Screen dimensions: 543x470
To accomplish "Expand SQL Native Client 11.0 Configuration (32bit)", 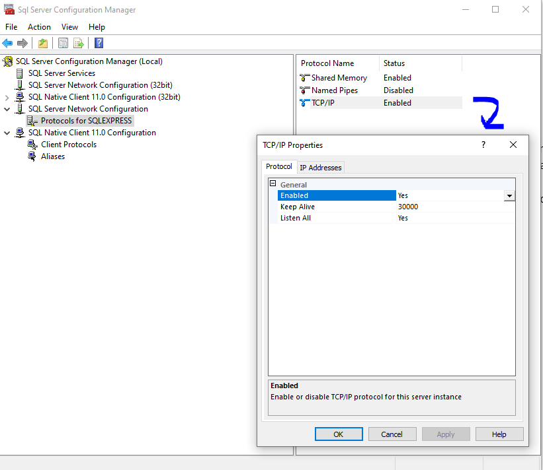I will (x=7, y=97).
